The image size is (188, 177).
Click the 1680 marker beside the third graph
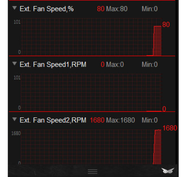170,128
